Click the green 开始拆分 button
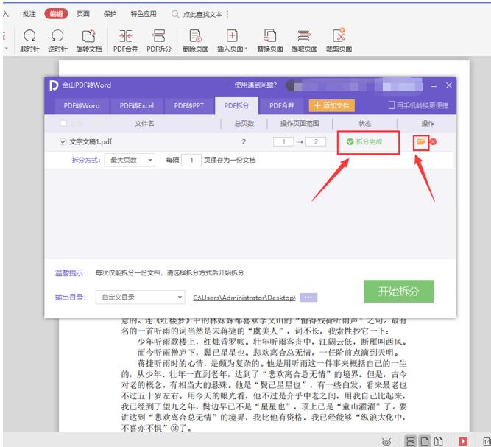The height and width of the screenshot is (447, 491). coord(399,292)
